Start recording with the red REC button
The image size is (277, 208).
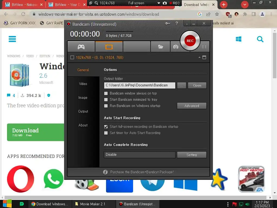point(190,41)
